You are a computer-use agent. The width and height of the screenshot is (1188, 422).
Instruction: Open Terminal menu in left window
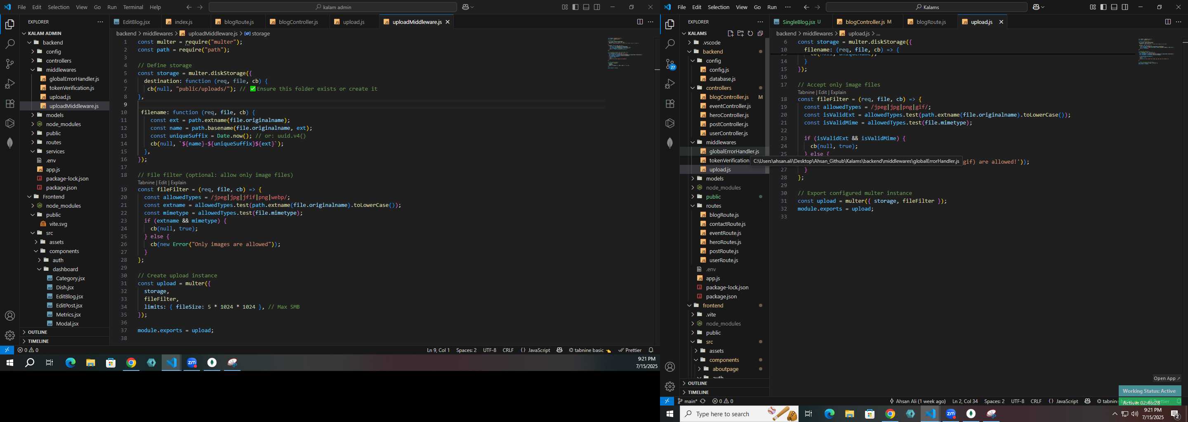(133, 7)
